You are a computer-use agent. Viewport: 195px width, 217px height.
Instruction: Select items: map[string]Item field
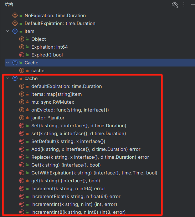pyautogui.click(x=56, y=94)
